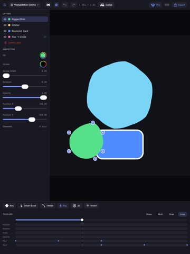This screenshot has height=254, width=190.
Task: Click the Stroke Width slider handle
Action: pos(6,76)
